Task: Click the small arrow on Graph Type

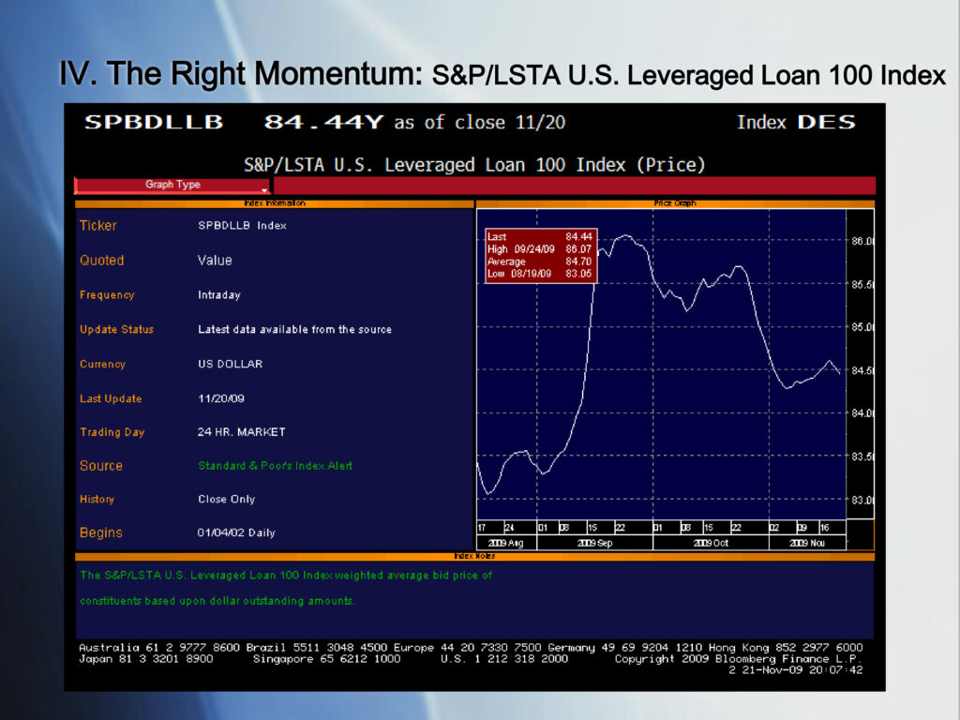Action: pyautogui.click(x=264, y=189)
